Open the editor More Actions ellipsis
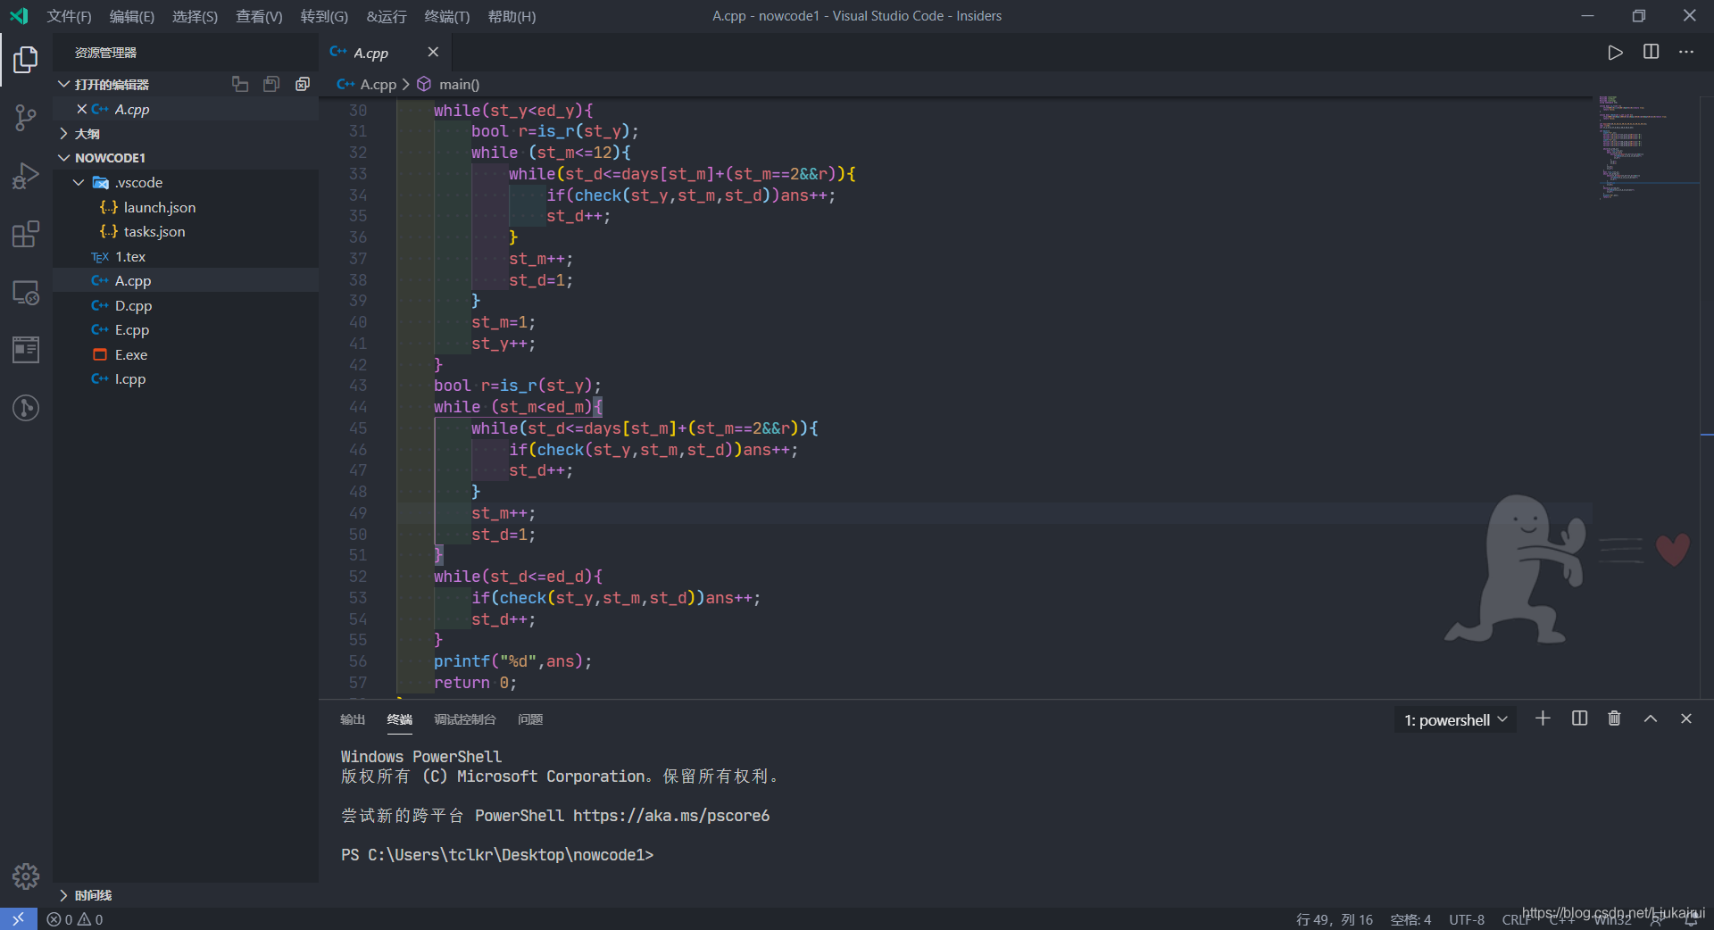This screenshot has height=930, width=1714. [x=1685, y=52]
